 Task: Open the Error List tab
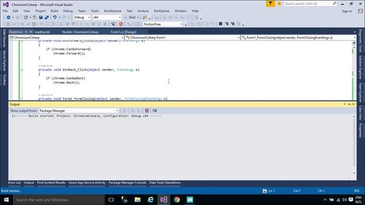pos(14,183)
